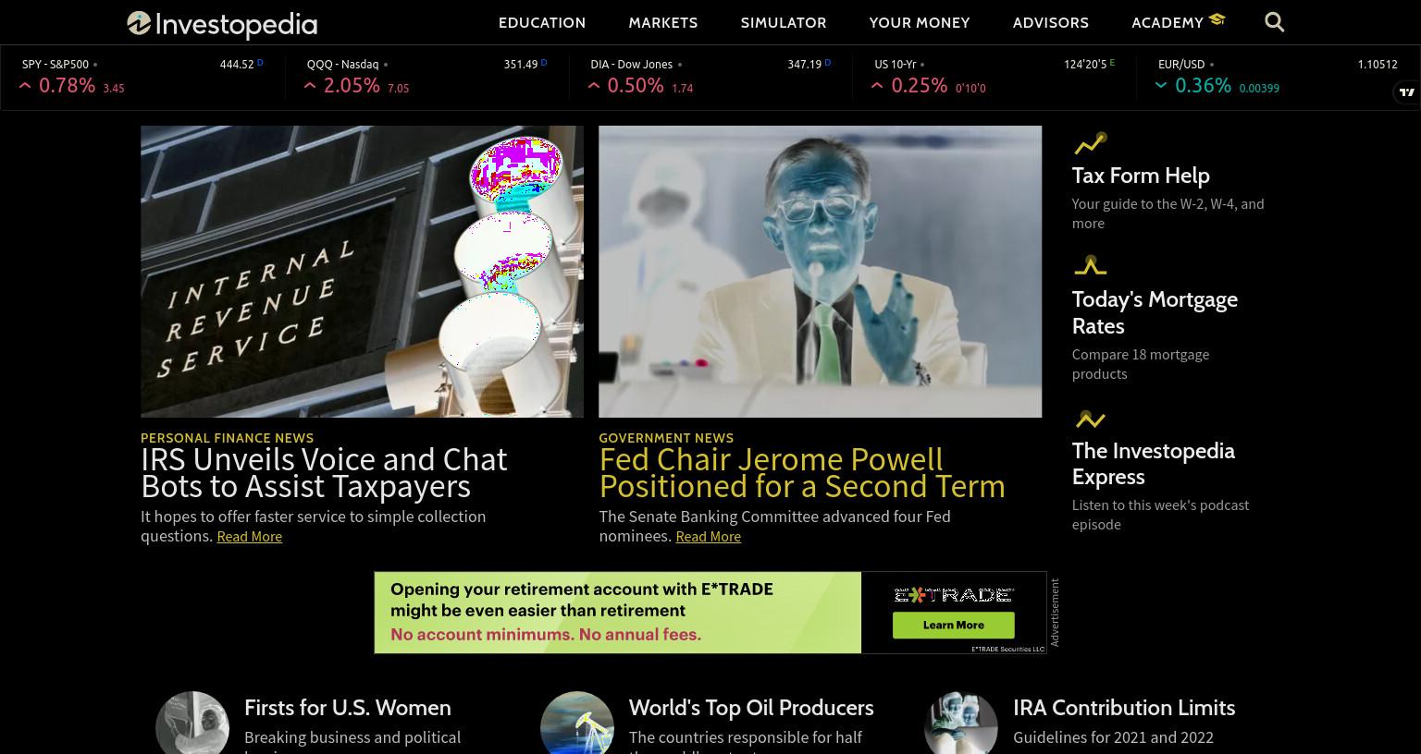
Task: Click the Investopedia Express icon
Action: pyautogui.click(x=1090, y=419)
